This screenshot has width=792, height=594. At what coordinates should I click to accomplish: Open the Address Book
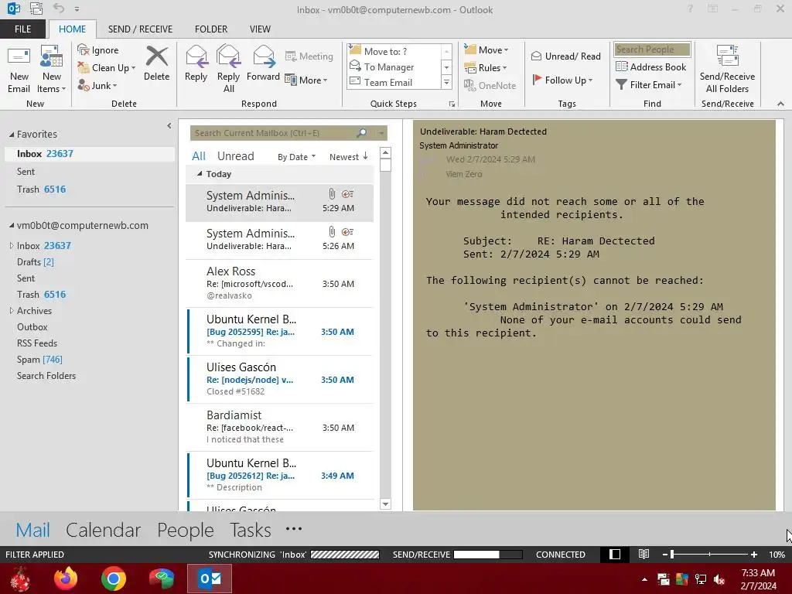tap(651, 67)
